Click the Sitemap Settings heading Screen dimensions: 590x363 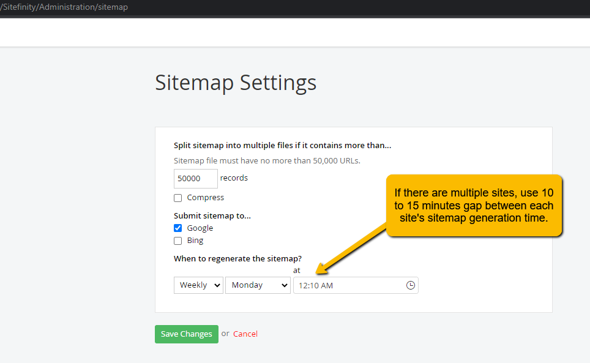236,83
